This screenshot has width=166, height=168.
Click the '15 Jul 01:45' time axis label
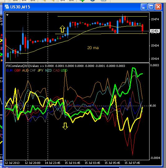pyautogui.click(x=73, y=163)
